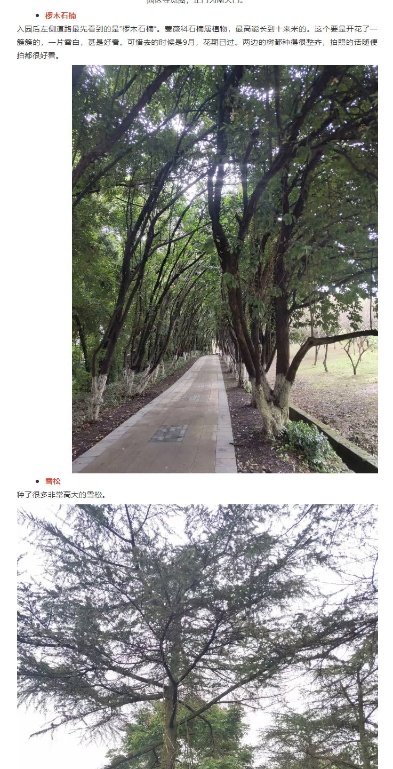Click the text 9月 in the paragraph
This screenshot has width=393, height=769.
tap(188, 42)
